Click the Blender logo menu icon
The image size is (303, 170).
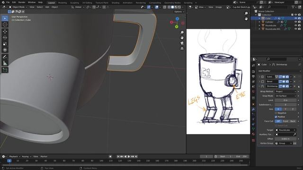point(3,2)
